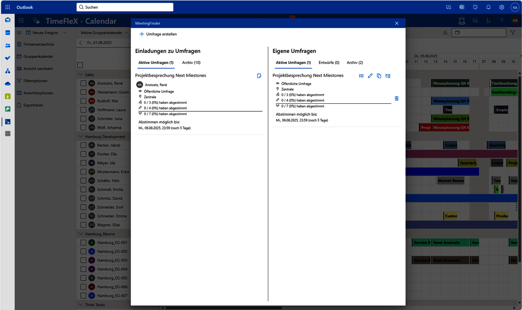Image resolution: width=522 pixels, height=310 pixels.
Task: Switch to Entwürfe (0) tab
Action: click(x=329, y=63)
